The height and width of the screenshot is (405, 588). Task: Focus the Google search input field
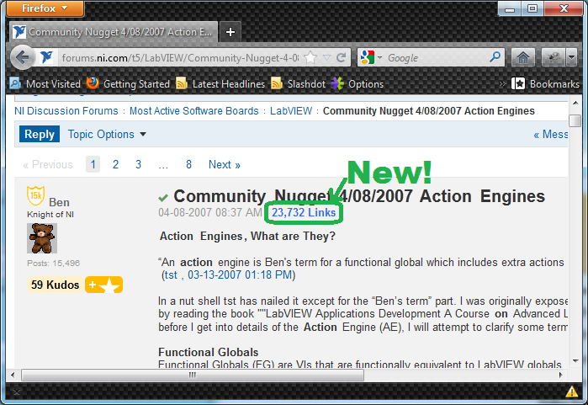[437, 58]
